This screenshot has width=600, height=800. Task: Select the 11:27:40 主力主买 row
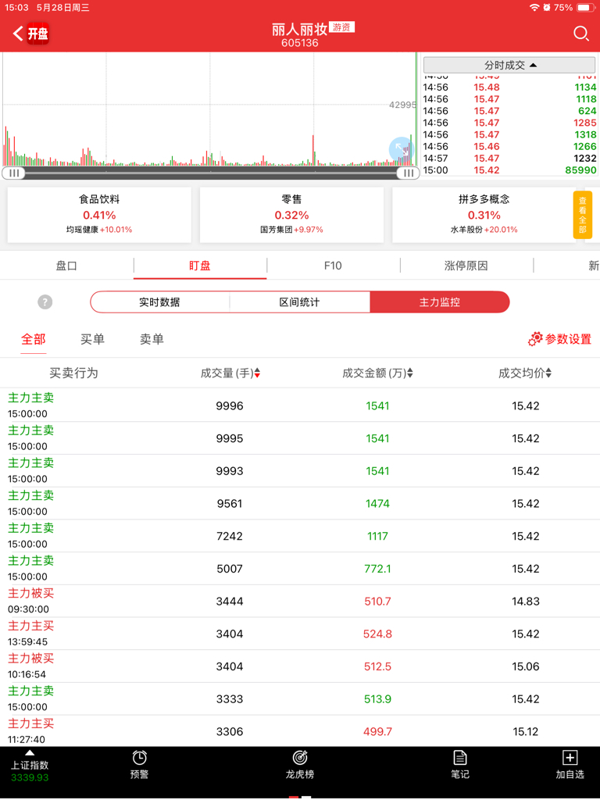click(x=300, y=731)
